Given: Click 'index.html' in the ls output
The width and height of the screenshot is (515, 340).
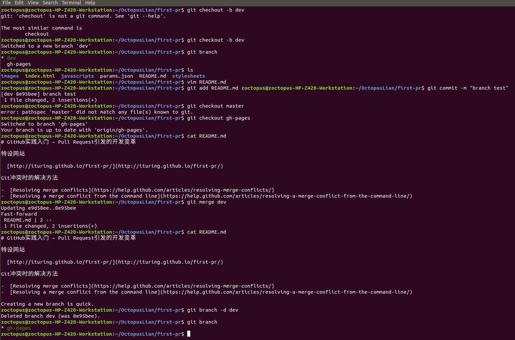Looking at the screenshot, I should [40, 76].
